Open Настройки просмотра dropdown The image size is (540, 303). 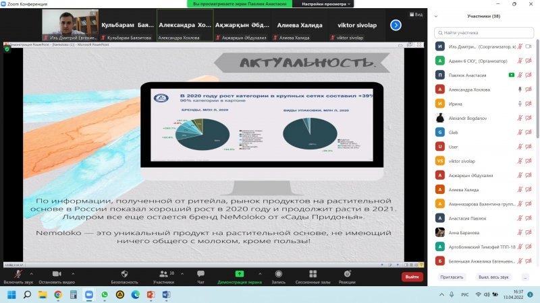[x=326, y=4]
